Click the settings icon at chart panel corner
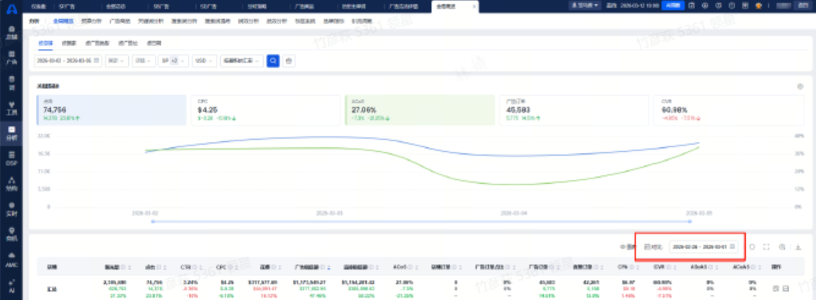816x300 pixels. (800, 87)
